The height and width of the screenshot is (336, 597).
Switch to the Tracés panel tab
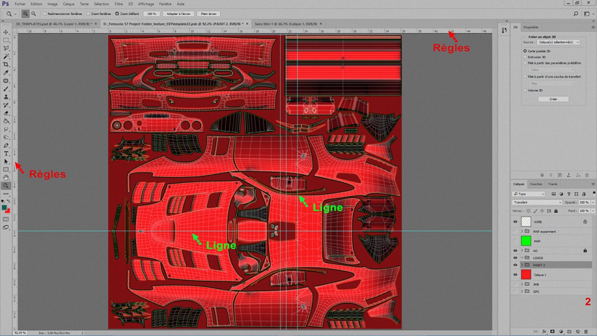[x=553, y=184]
